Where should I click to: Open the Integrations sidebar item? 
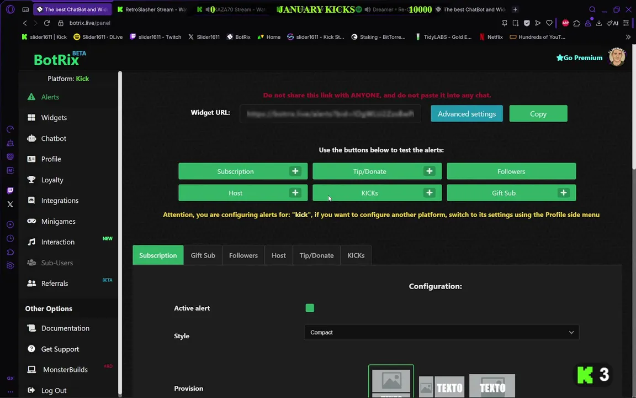(60, 201)
